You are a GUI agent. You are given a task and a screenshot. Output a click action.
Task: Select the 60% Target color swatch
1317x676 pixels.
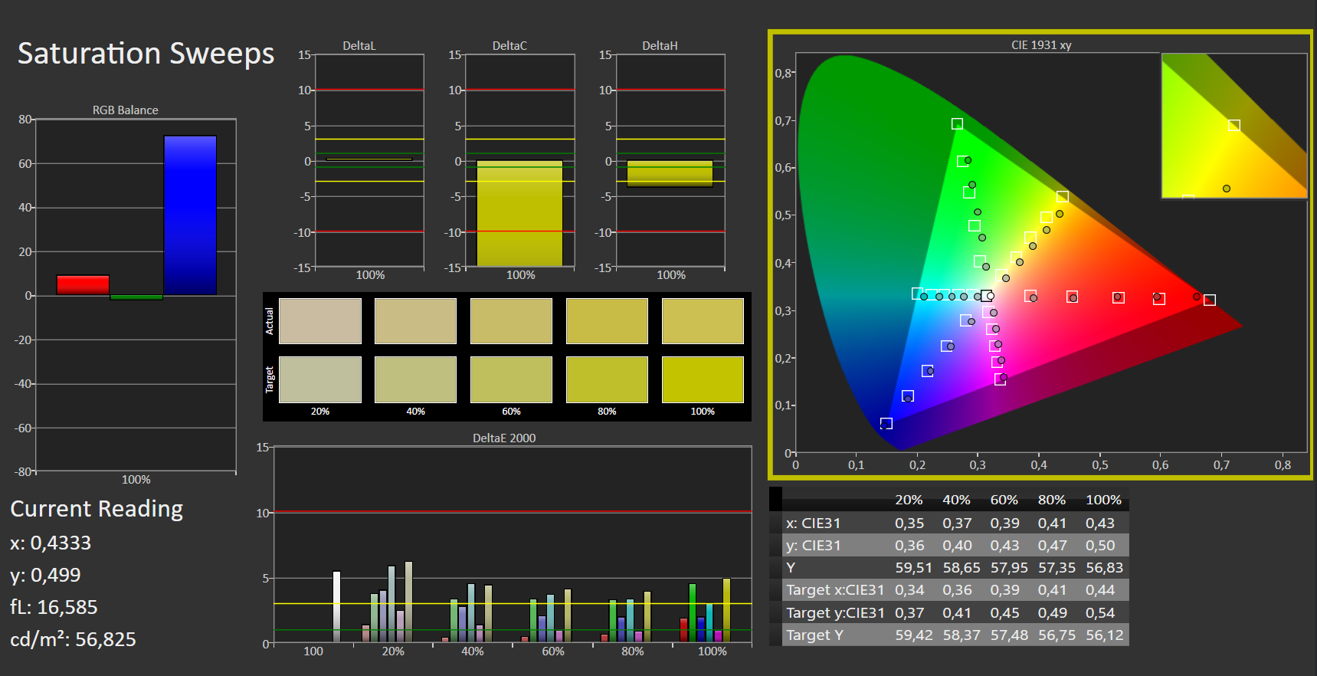tap(511, 379)
